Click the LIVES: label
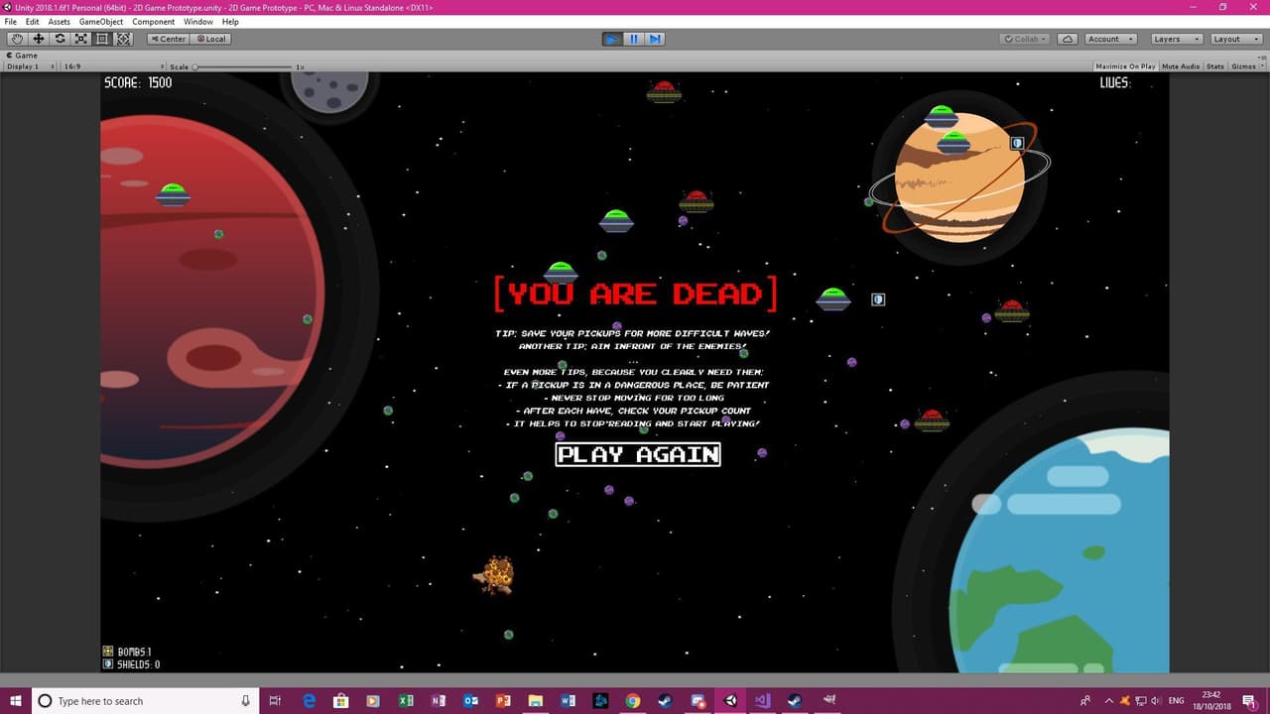Screen dimensions: 1270x714 coord(1114,83)
